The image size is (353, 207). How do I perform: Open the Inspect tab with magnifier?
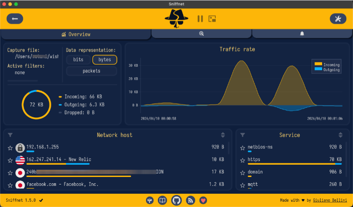pyautogui.click(x=202, y=34)
